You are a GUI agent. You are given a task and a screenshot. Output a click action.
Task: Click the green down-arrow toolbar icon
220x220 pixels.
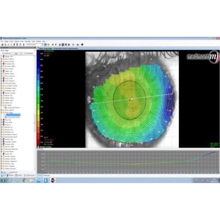pyautogui.click(x=48, y=44)
